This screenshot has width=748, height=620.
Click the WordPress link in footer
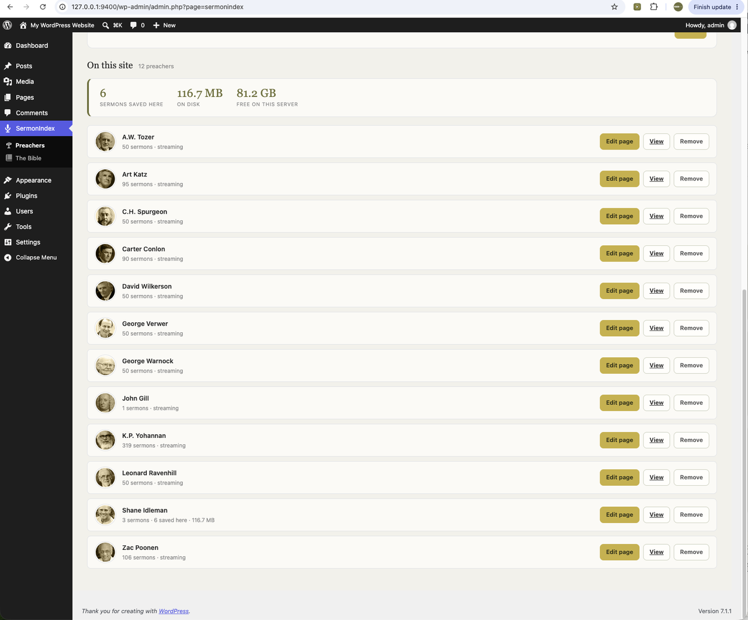174,611
